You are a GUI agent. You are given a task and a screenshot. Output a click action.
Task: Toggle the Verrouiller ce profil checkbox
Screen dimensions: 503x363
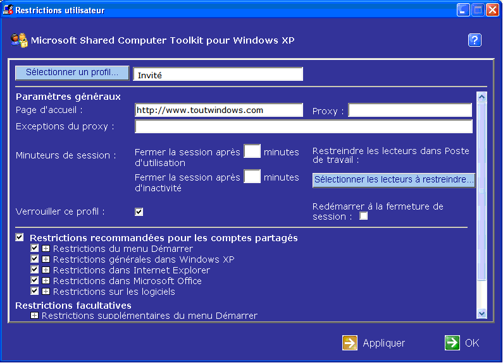[139, 212]
